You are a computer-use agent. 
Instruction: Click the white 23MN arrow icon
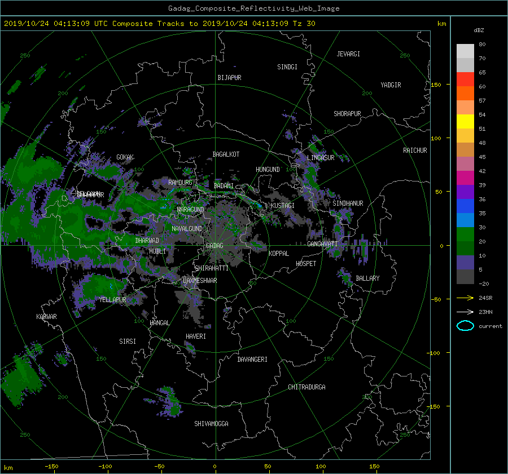tap(465, 312)
